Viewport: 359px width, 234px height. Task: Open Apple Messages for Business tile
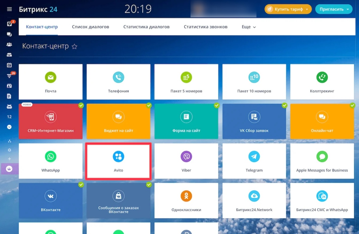coord(322,161)
